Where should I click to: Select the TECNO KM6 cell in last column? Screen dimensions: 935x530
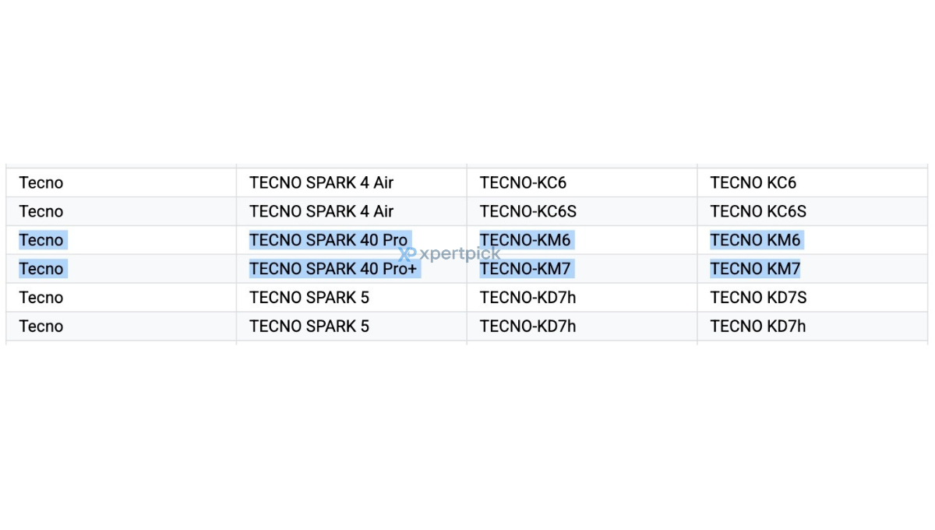coord(813,240)
